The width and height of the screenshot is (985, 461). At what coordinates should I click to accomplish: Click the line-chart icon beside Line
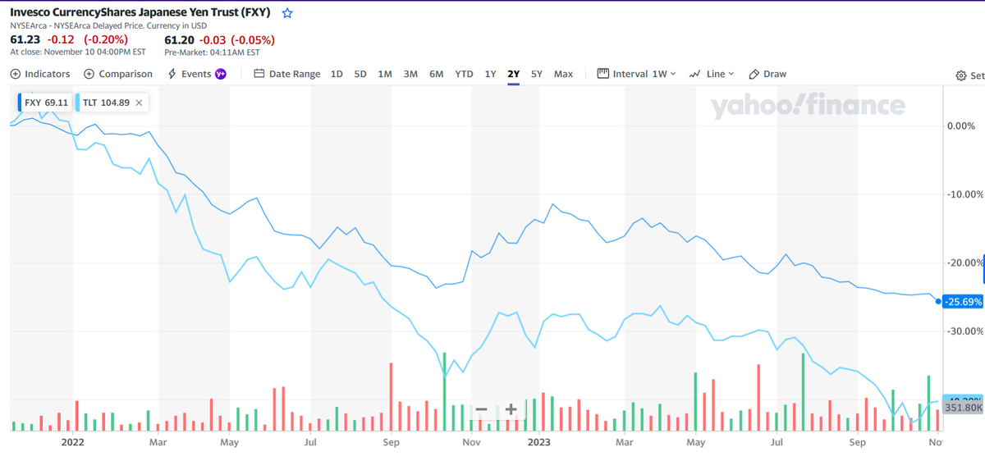pos(694,74)
